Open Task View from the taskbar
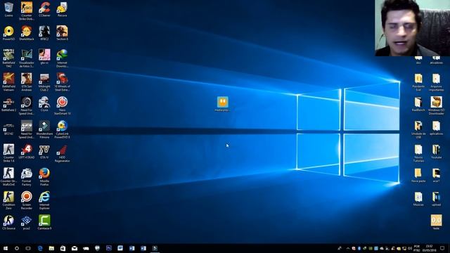 [x=28, y=248]
